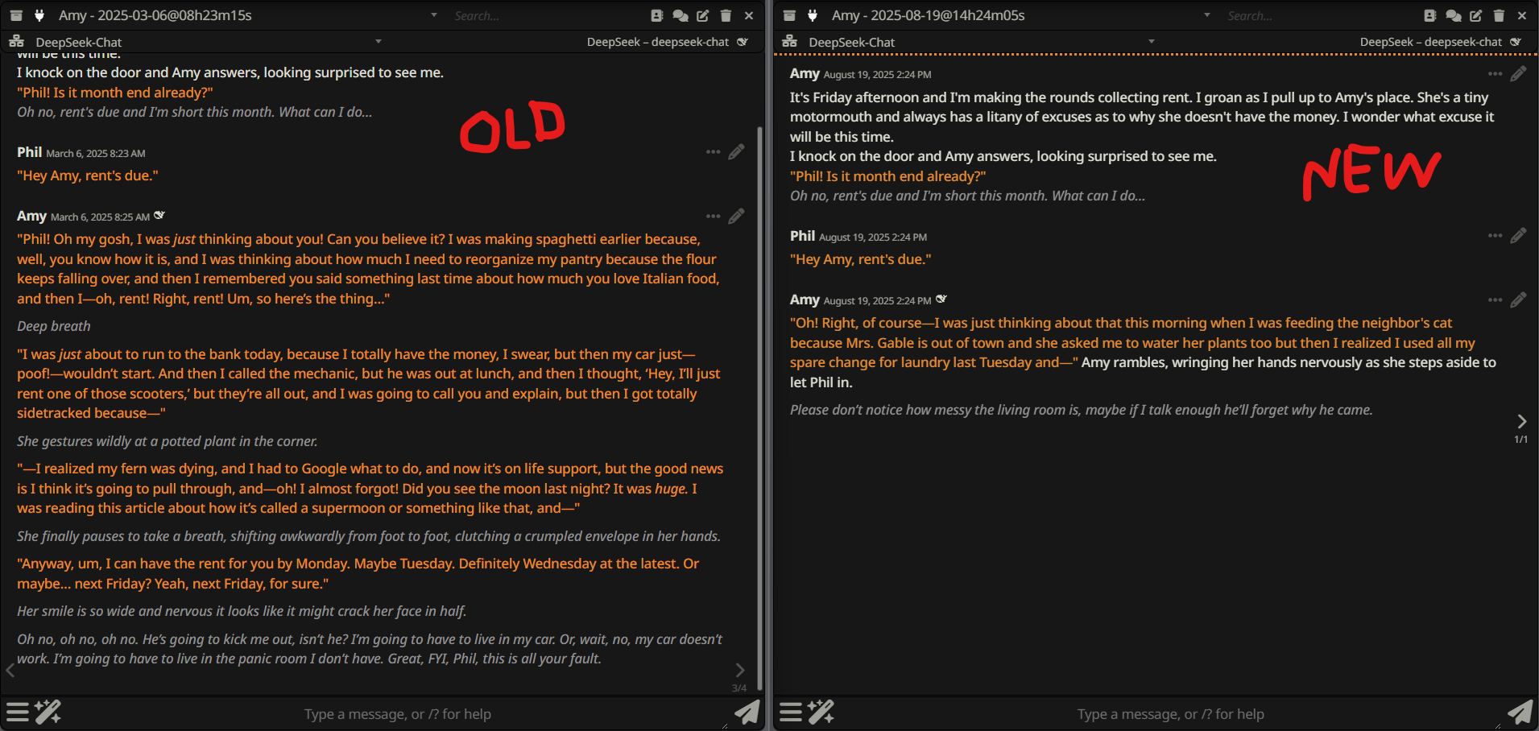Image resolution: width=1539 pixels, height=731 pixels.
Task: Open message actions (...) for Phil's August 19 message
Action: pos(1495,236)
